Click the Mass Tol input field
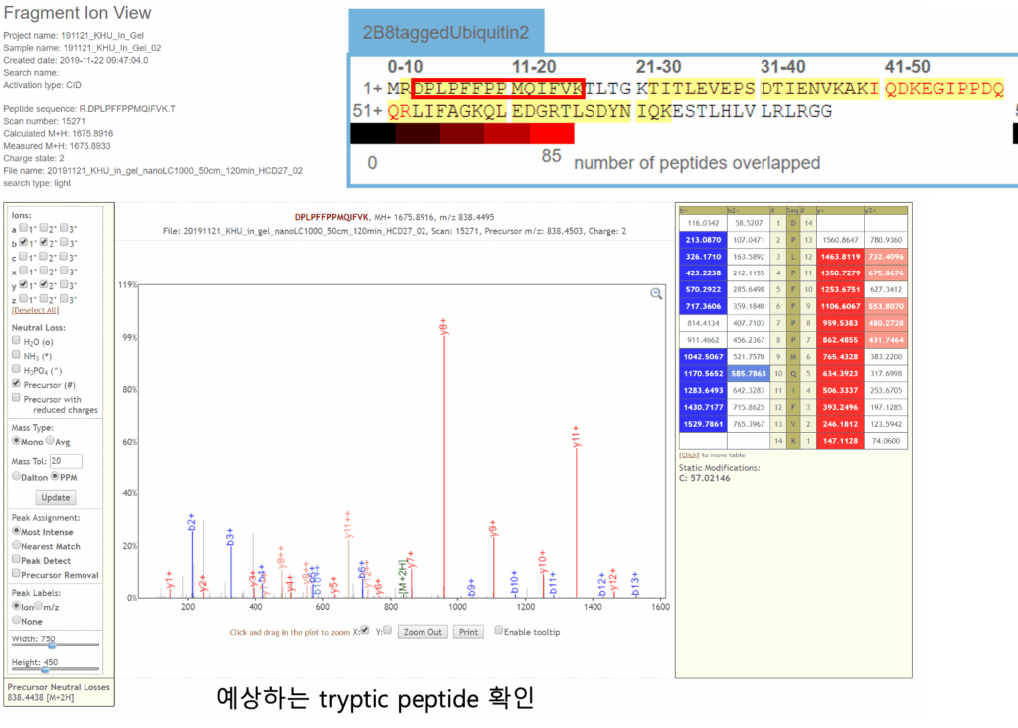Image resolution: width=1018 pixels, height=728 pixels. click(66, 461)
